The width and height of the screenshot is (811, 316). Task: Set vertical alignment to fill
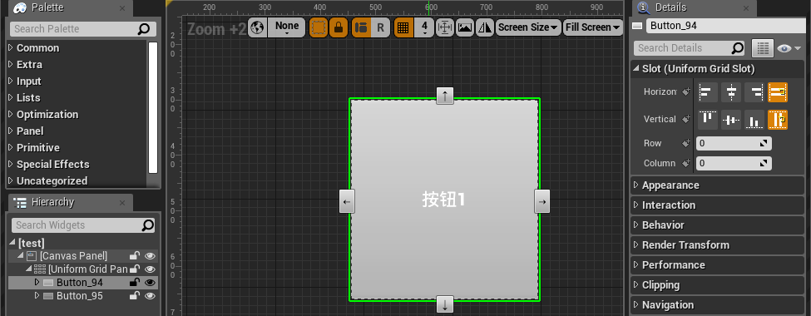pos(778,120)
